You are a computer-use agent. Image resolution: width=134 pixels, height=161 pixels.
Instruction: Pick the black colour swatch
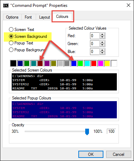pyautogui.click(x=13, y=63)
